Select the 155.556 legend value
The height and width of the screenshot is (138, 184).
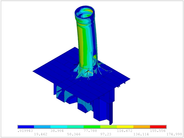158,131
